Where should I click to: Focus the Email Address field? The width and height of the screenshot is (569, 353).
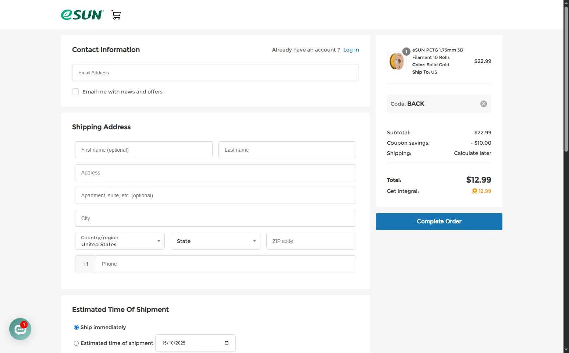click(x=216, y=73)
